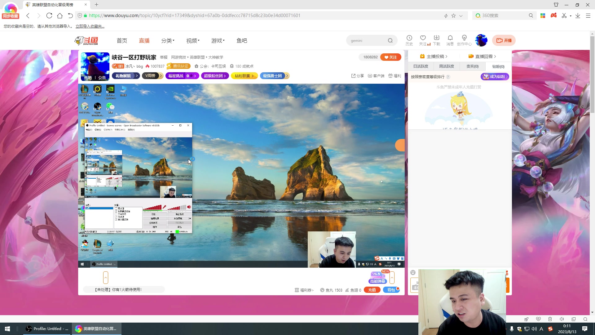Open the browser hamburger menu
This screenshot has width=595, height=335.
point(588,16)
